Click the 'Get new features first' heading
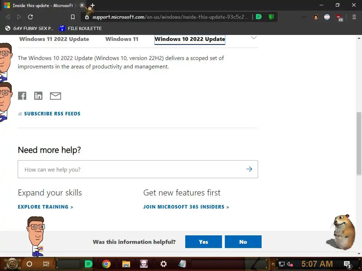 click(x=182, y=193)
